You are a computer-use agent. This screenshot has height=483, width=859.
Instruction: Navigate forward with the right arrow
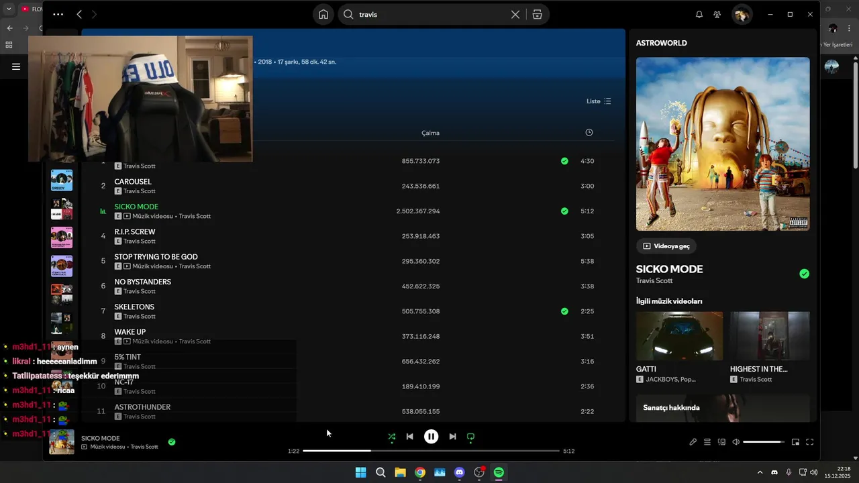pos(94,14)
